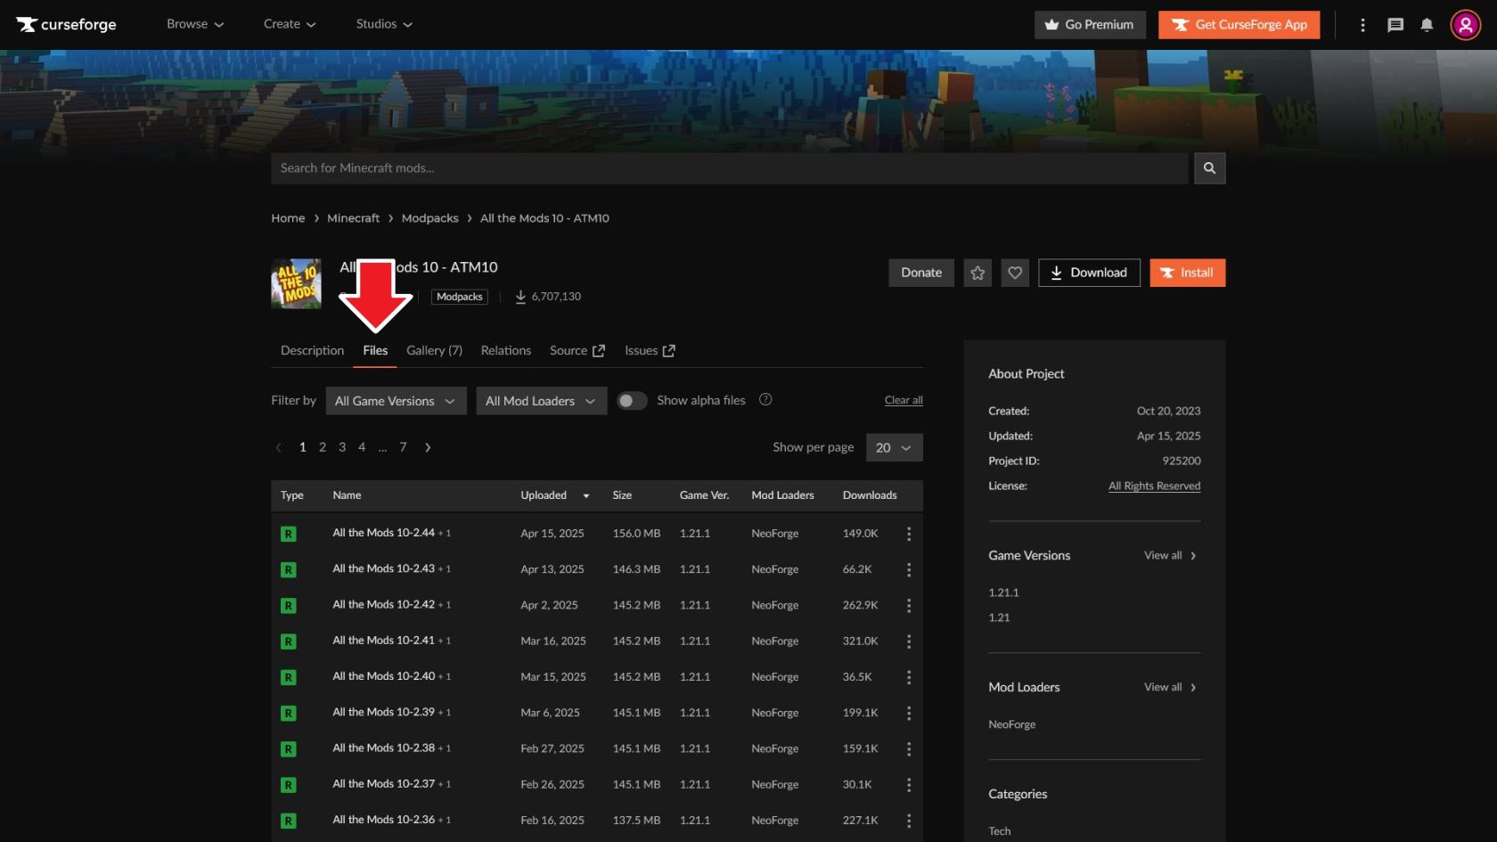Open the vertical three-dot menu in header
This screenshot has height=842, width=1497.
(x=1362, y=25)
